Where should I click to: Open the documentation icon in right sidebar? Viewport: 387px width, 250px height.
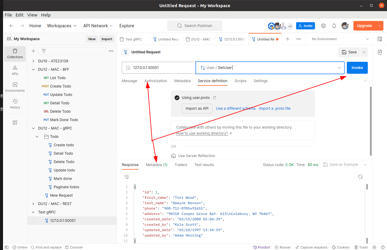tap(380, 52)
